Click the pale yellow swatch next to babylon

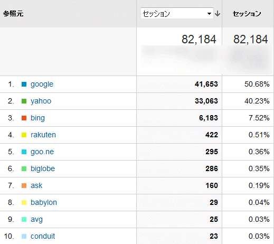point(24,203)
